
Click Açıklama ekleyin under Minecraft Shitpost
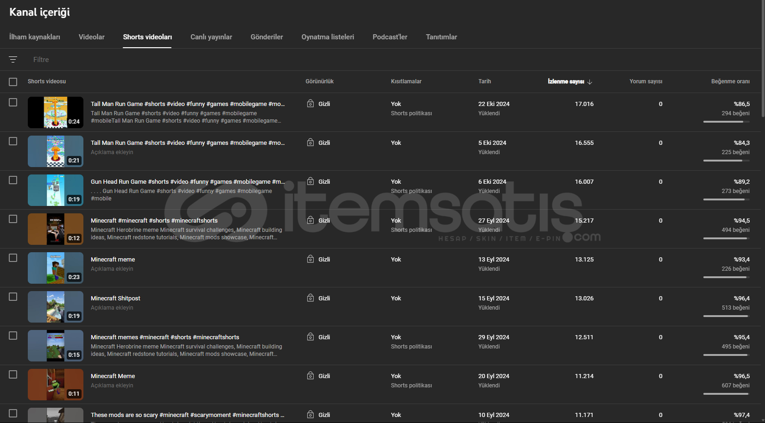pos(112,308)
